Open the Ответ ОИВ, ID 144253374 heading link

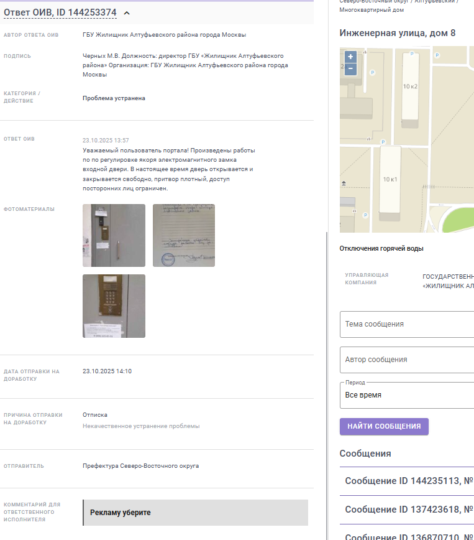pyautogui.click(x=60, y=12)
